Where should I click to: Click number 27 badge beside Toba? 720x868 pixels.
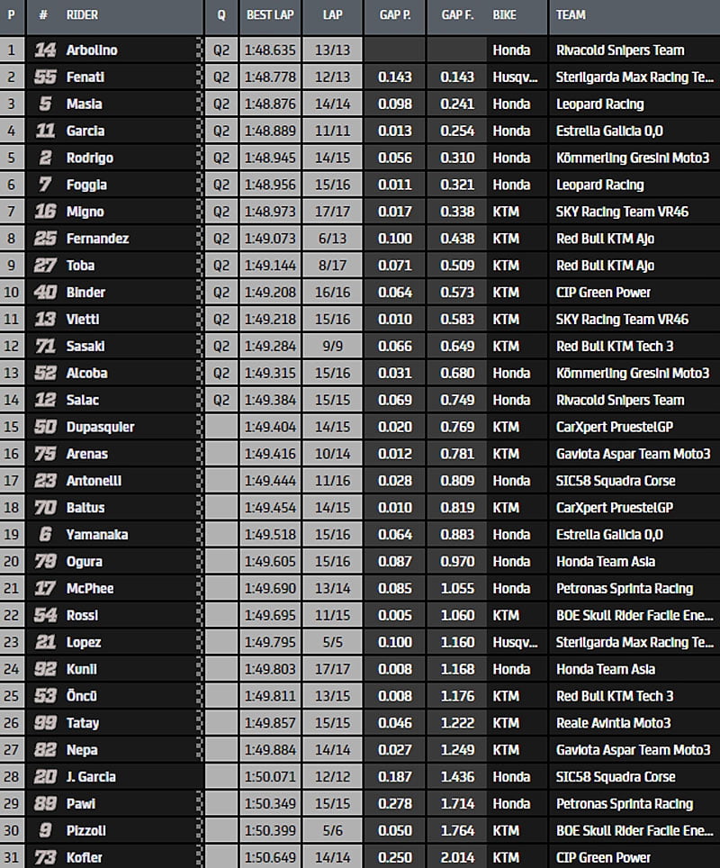[44, 266]
